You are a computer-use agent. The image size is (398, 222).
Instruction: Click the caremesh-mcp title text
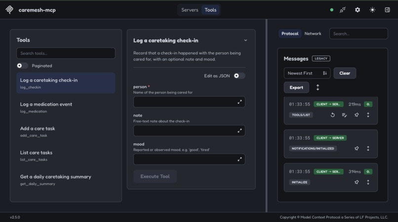coord(37,10)
